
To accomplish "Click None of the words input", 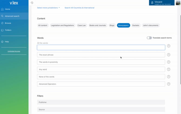I will [101, 77].
